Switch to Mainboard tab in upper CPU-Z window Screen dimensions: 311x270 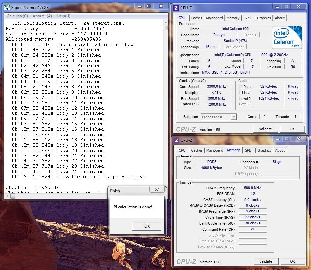pyautogui.click(x=214, y=18)
